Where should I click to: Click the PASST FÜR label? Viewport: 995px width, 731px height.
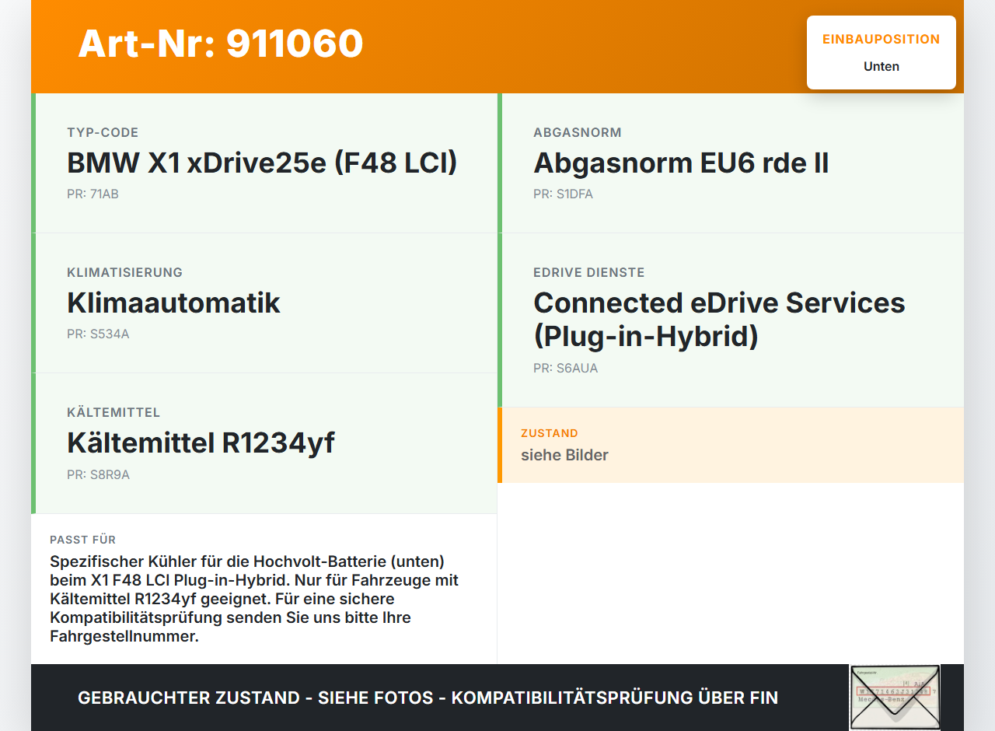[83, 540]
